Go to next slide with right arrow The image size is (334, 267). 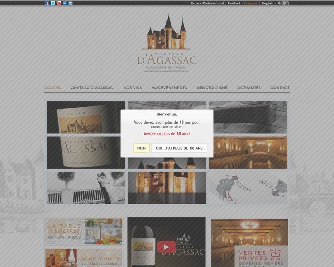(293, 153)
